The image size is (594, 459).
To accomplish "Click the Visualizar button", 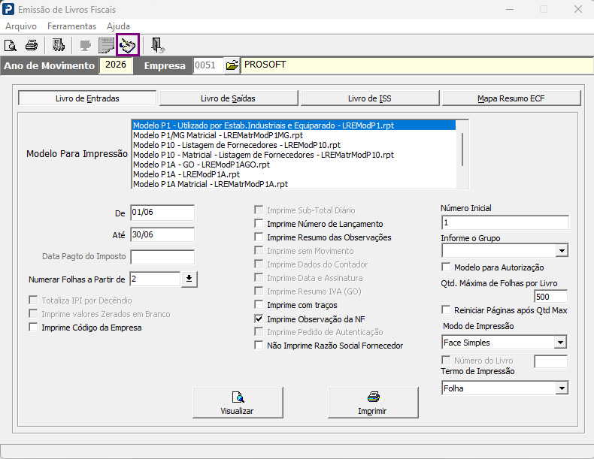I will click(238, 403).
